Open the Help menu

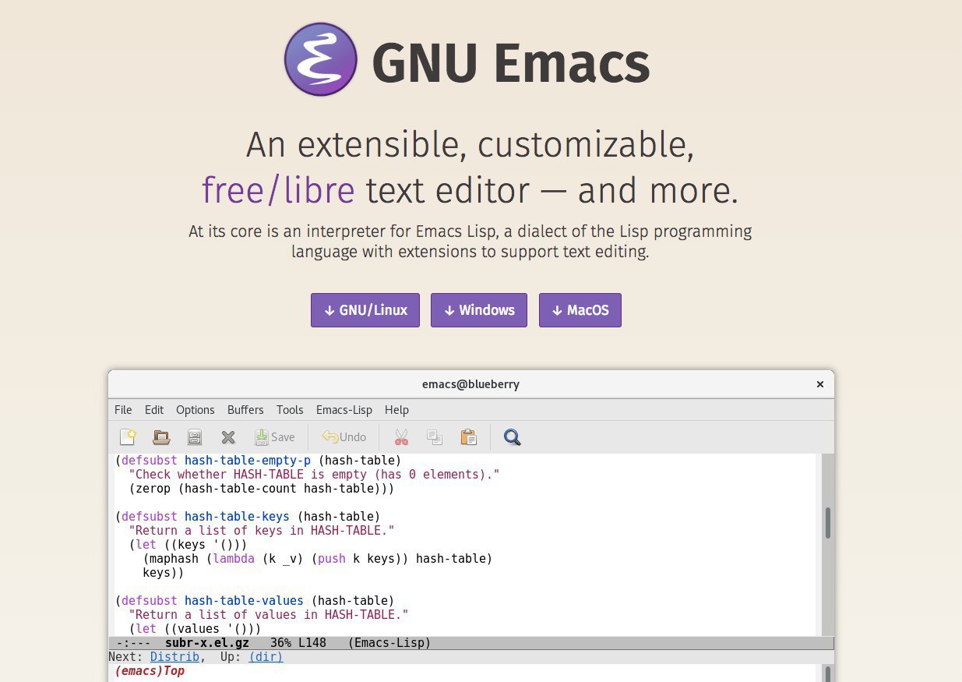point(396,410)
